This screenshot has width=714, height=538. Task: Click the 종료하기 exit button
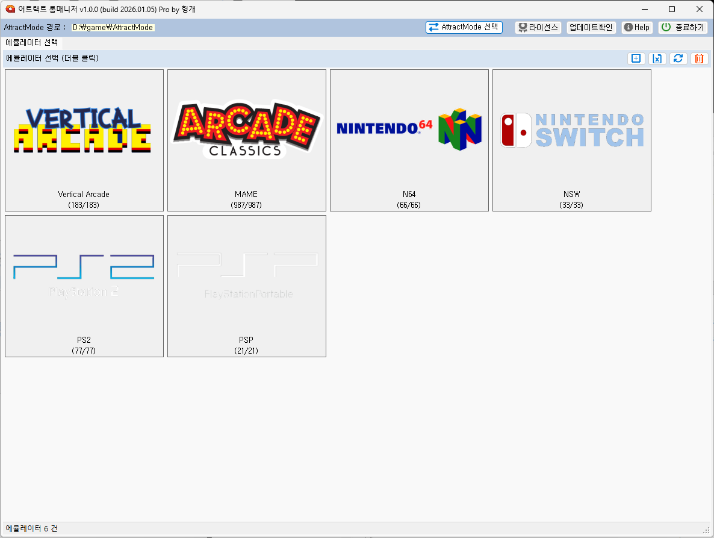pos(683,27)
